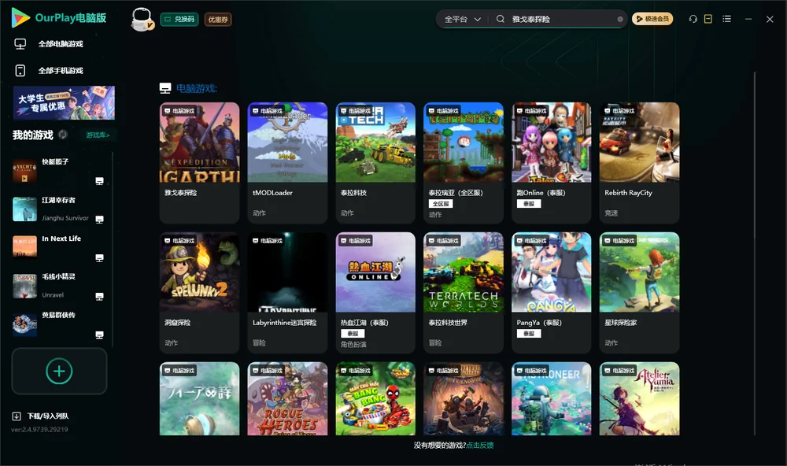This screenshot has height=466, width=787.
Task: Click the PC icon beside 毛线小精灵
Action: [x=99, y=296]
